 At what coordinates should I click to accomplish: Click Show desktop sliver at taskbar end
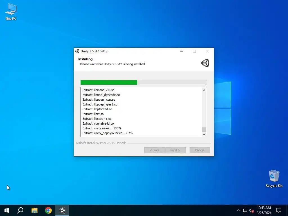pyautogui.click(x=287, y=210)
